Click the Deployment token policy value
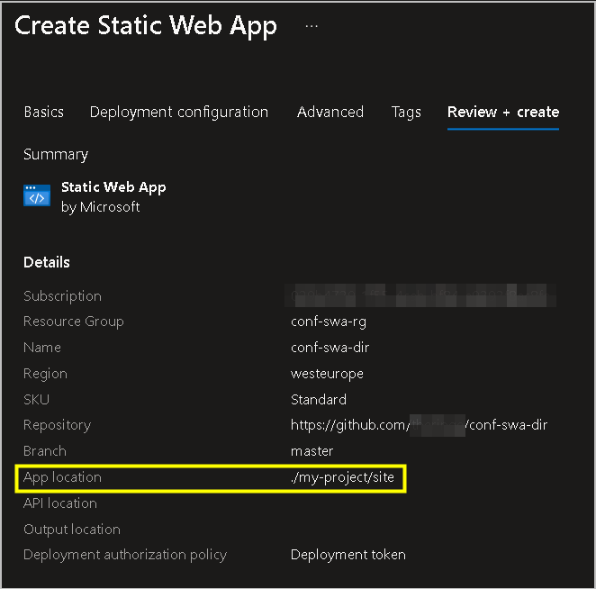The width and height of the screenshot is (596, 589). (348, 555)
